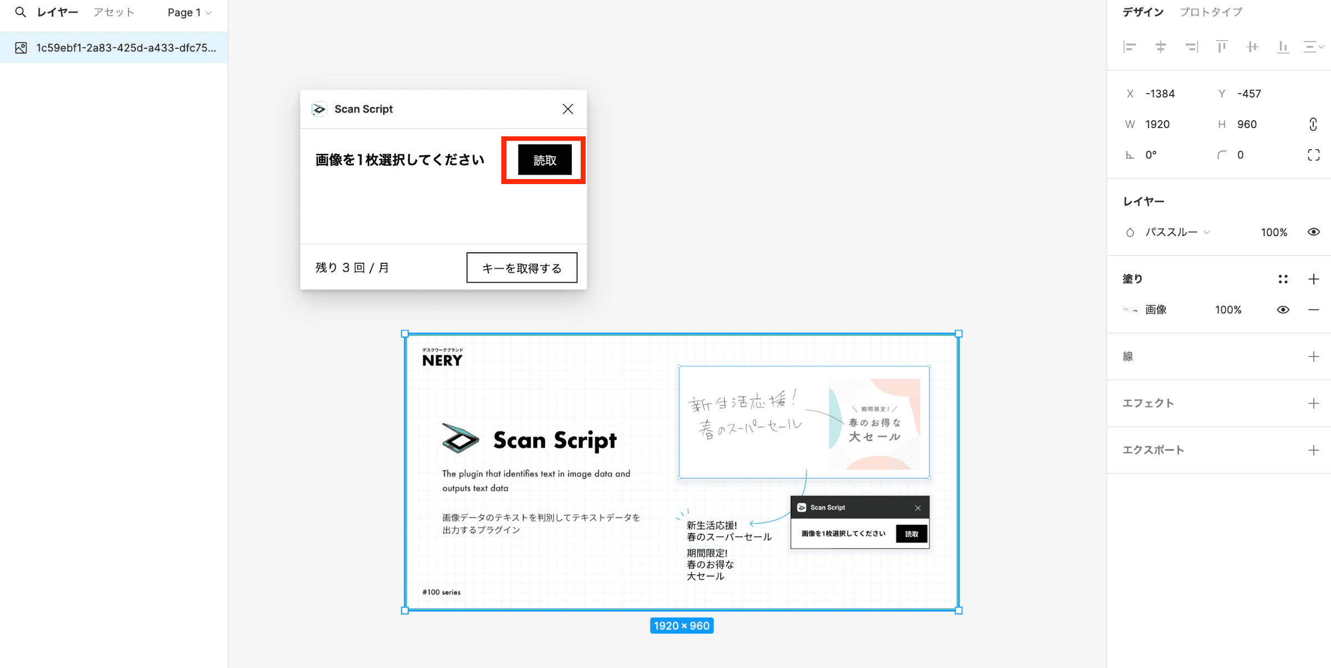Click the 画像 fill color swatch
Image resolution: width=1331 pixels, height=668 pixels.
pyautogui.click(x=1130, y=309)
